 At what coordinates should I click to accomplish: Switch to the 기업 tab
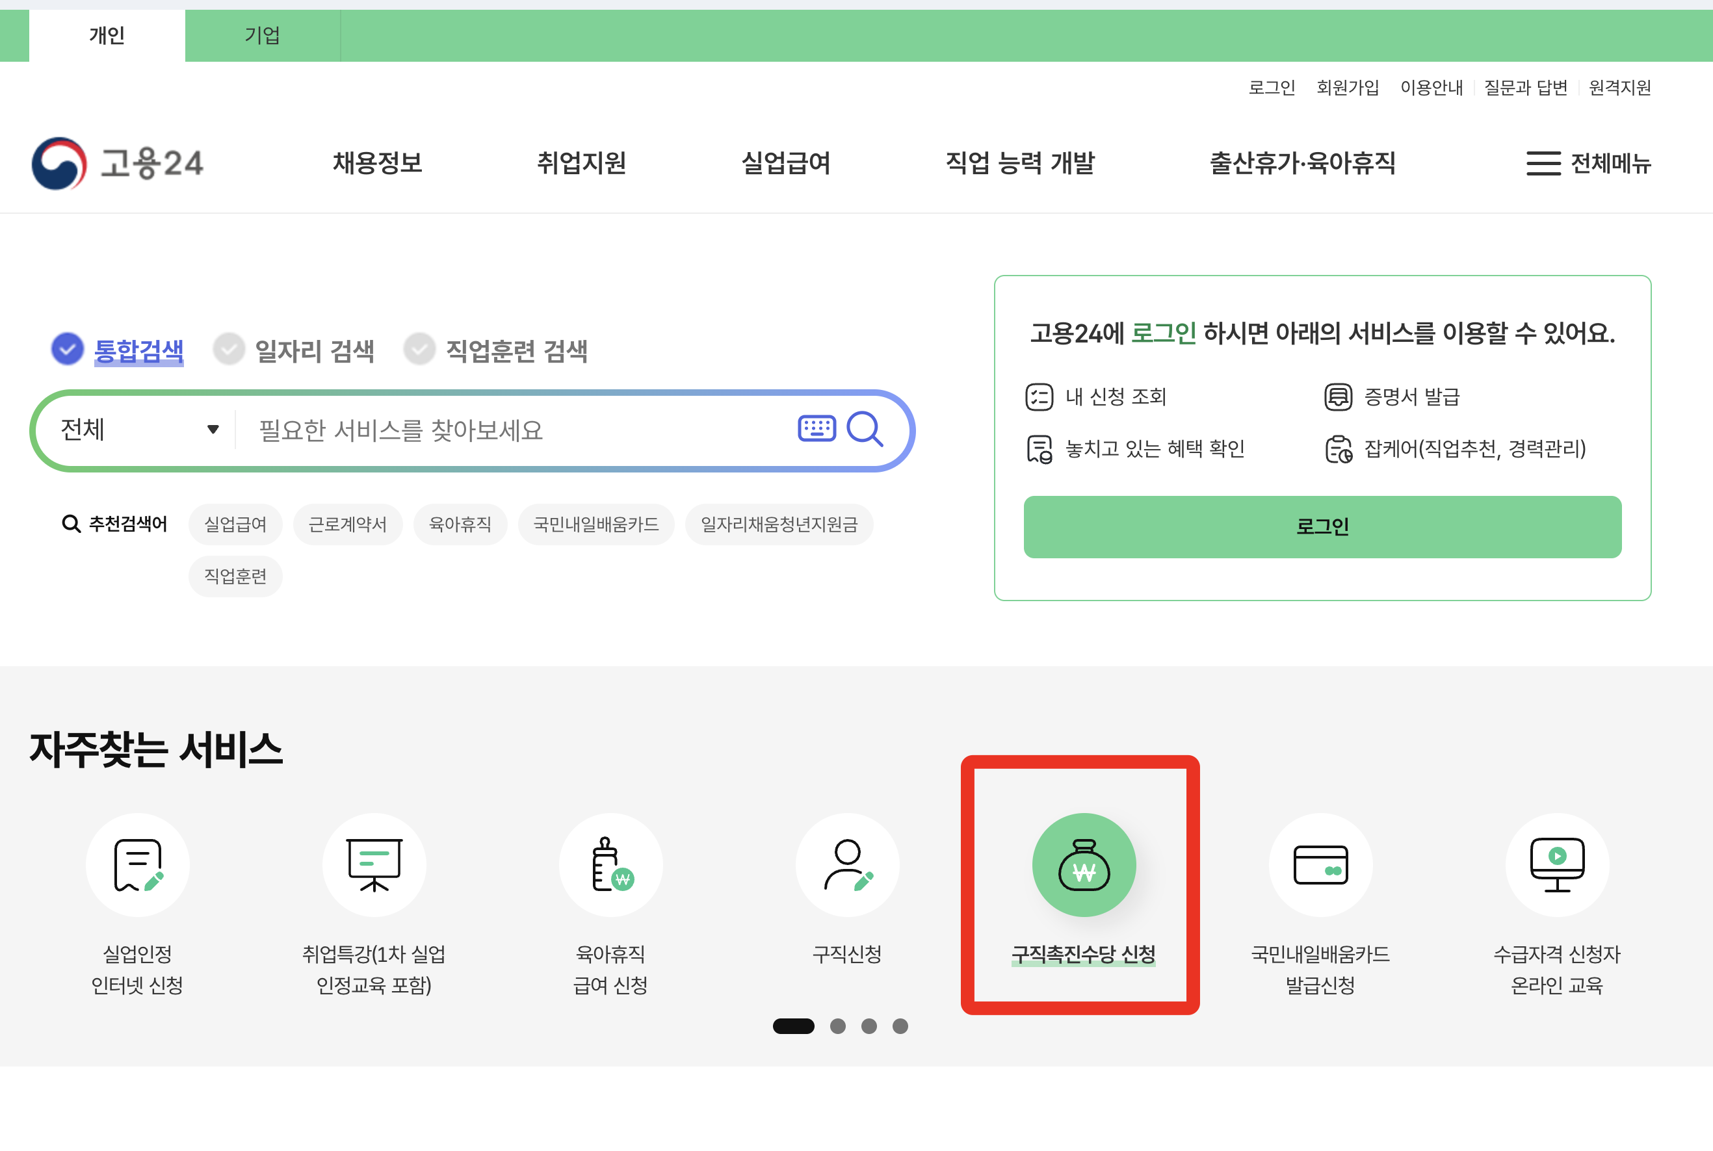(262, 34)
